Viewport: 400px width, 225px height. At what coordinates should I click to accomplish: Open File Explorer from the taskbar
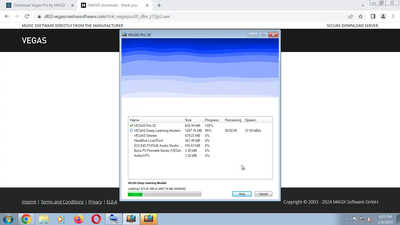44,219
